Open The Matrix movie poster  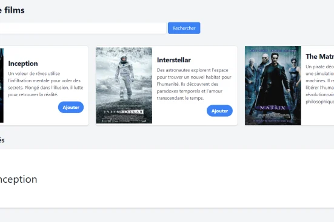coord(273,85)
